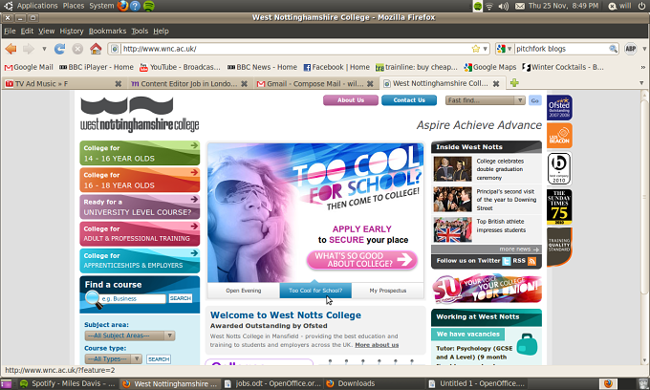Click the Find a course search field
The image size is (650, 390).
tap(133, 298)
